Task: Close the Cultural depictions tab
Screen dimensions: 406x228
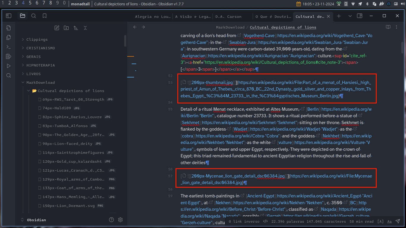Action: tap(329, 17)
